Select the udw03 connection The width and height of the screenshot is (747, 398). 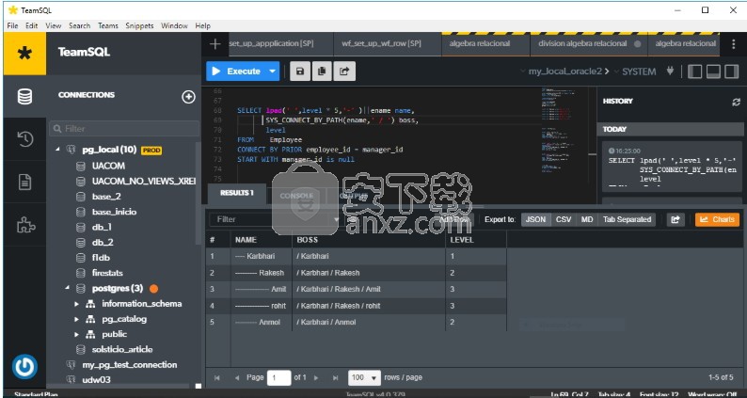[96, 380]
